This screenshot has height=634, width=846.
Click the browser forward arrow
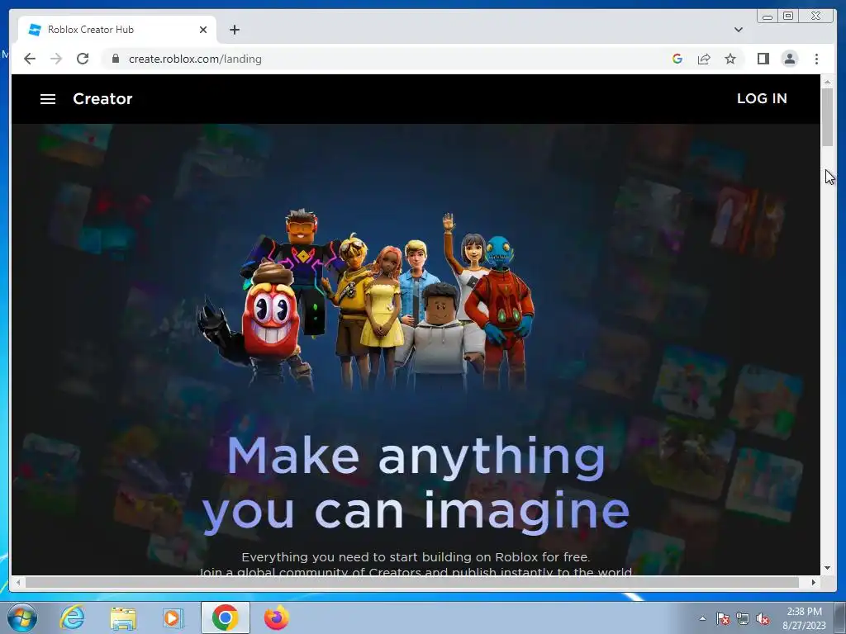(56, 59)
